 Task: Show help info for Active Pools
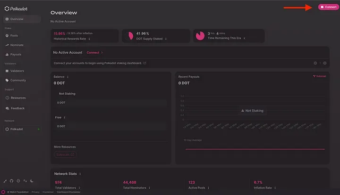point(208,188)
